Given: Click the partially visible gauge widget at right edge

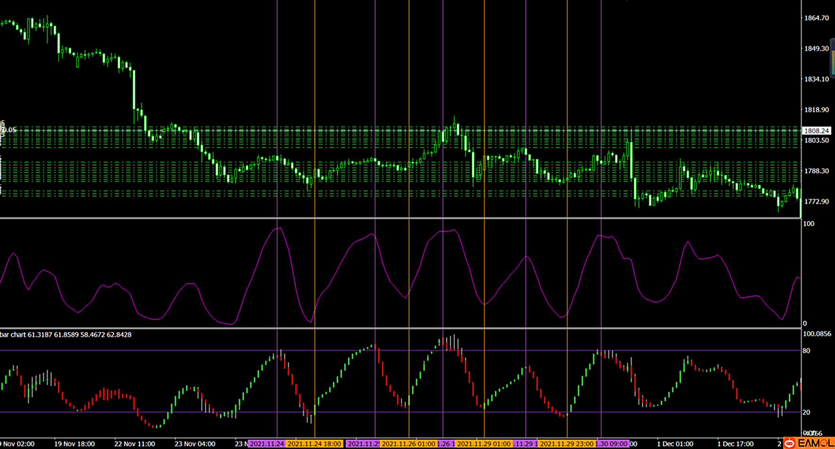Looking at the screenshot, I should click(x=832, y=56).
